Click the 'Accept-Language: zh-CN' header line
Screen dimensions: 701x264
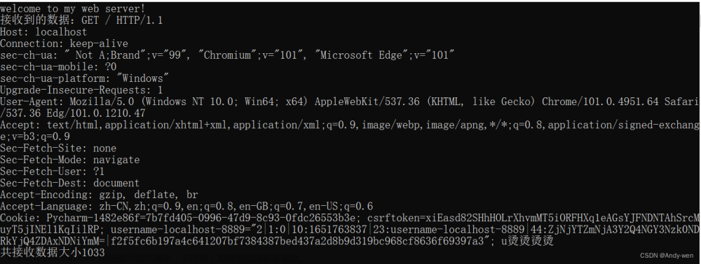point(186,207)
